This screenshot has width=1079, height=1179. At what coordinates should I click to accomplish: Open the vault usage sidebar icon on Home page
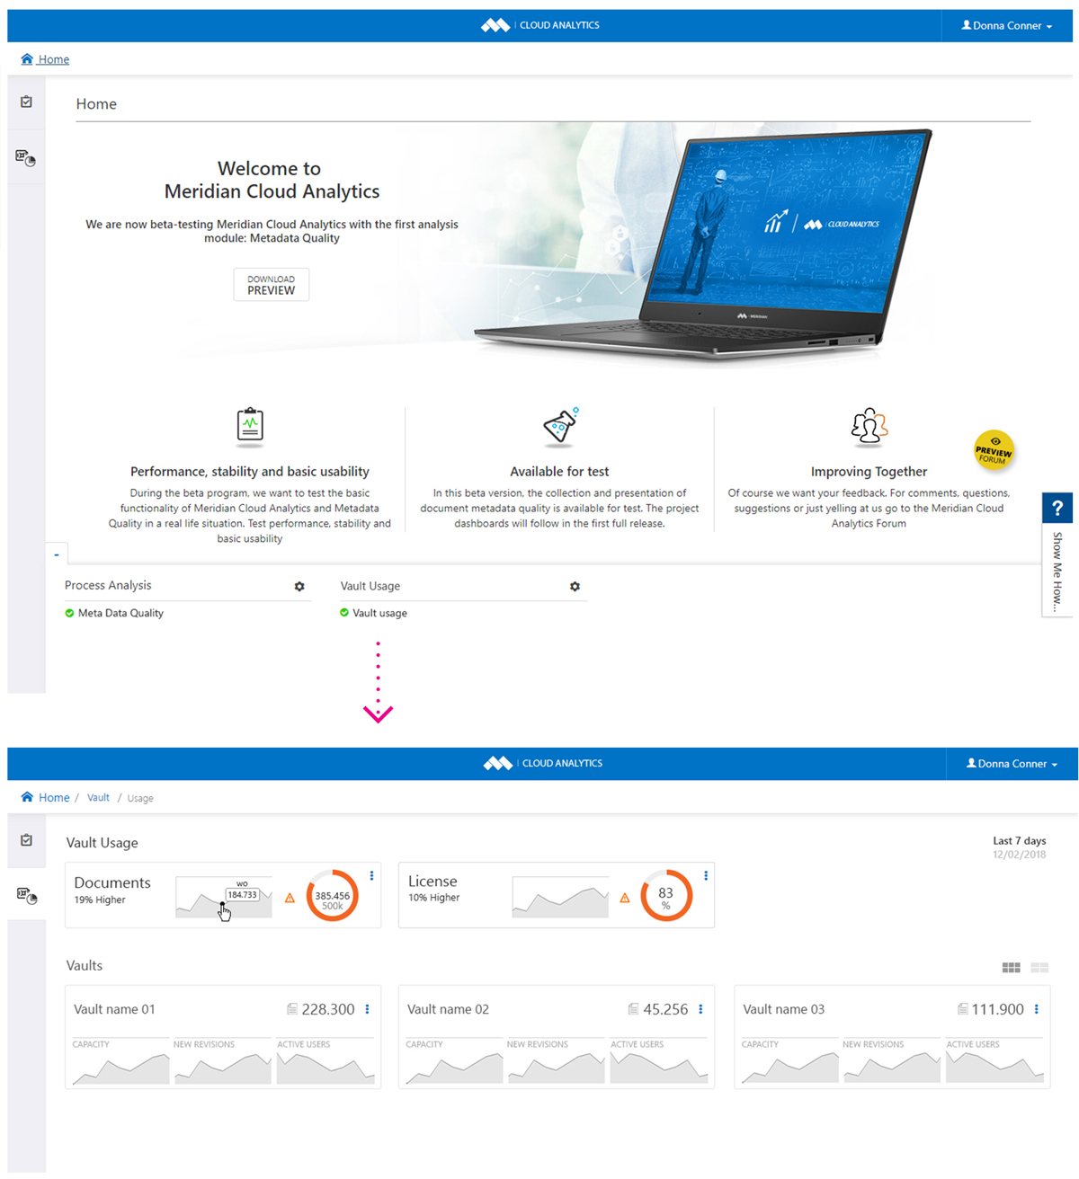click(25, 158)
